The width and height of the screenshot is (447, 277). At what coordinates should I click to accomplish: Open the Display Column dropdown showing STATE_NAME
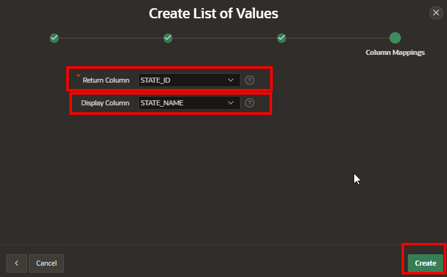(x=189, y=103)
